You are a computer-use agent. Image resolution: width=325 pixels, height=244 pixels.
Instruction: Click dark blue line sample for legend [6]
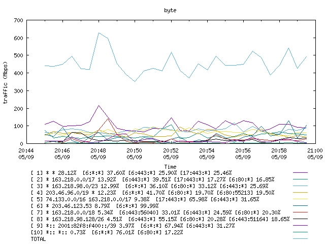point(300,206)
